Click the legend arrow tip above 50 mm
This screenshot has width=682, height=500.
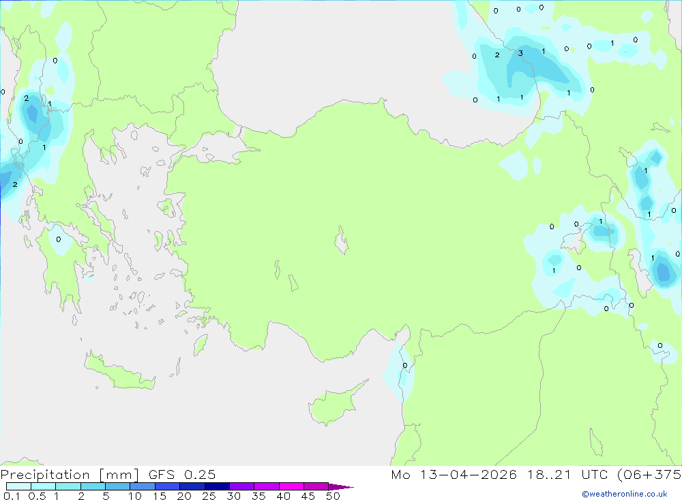pyautogui.click(x=341, y=486)
